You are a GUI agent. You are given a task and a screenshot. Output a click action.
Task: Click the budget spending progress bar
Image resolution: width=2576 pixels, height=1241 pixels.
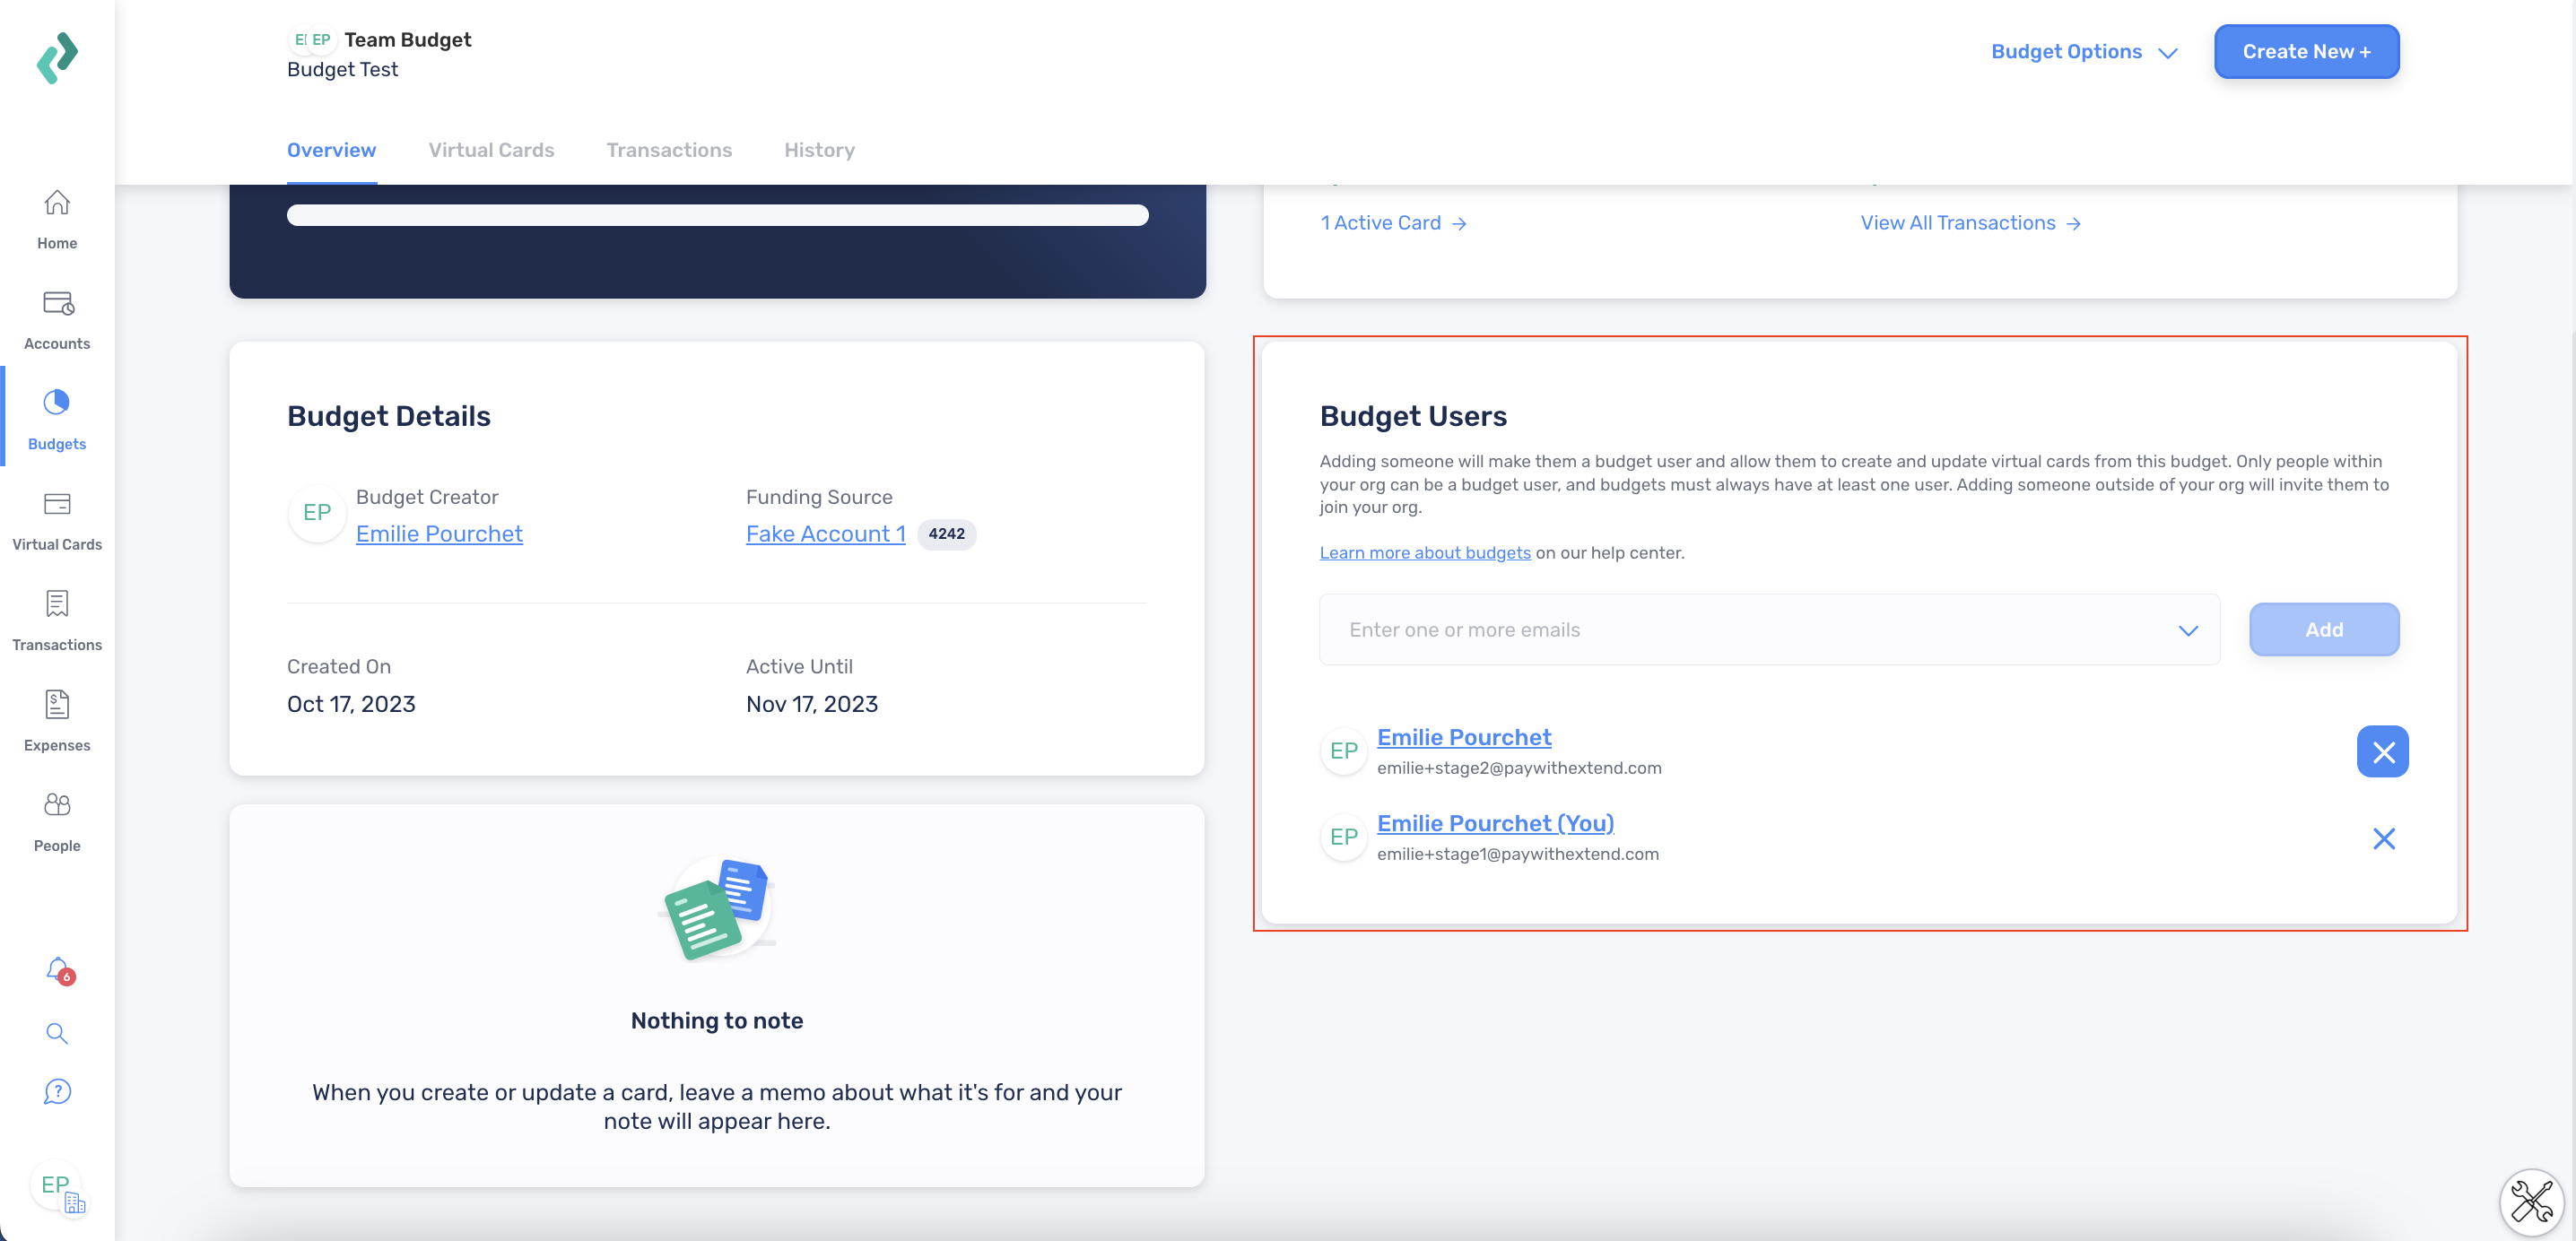[x=717, y=215]
